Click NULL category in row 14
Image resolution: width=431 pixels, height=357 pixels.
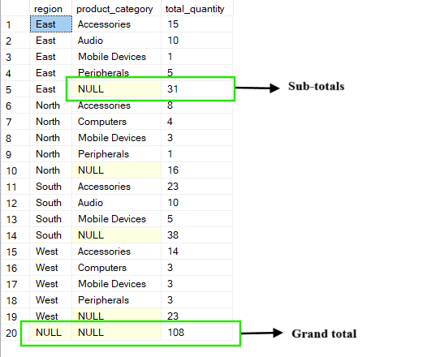tap(116, 235)
